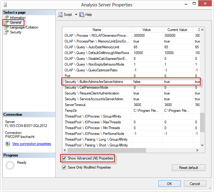Edit BuiltinAdminsAreServerAdmins value cell

click(147, 82)
